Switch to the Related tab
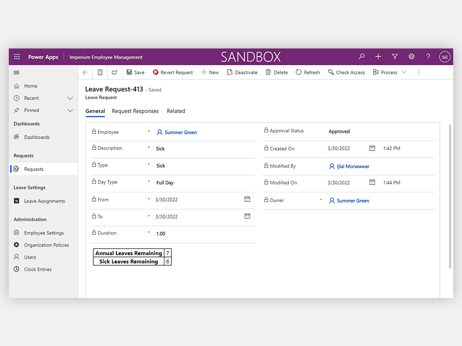462x346 pixels. (x=176, y=111)
